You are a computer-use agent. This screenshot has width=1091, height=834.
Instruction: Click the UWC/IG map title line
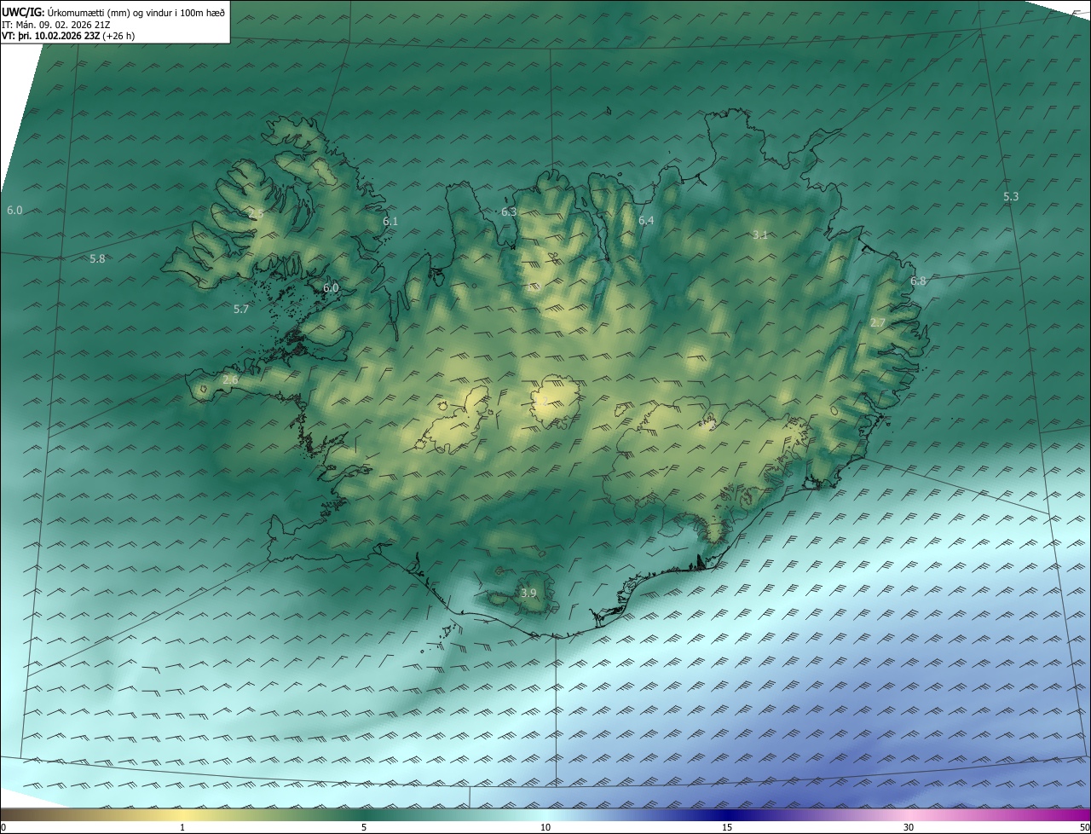[x=114, y=12]
